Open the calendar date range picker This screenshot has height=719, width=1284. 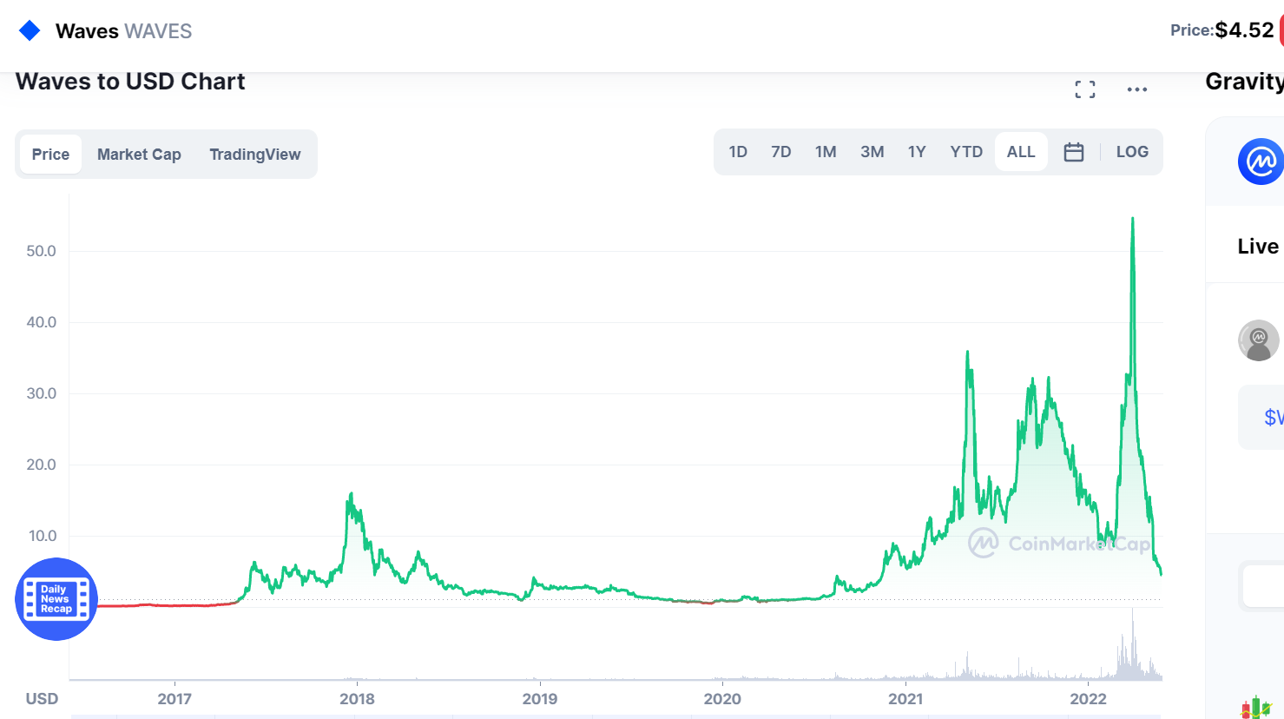[x=1073, y=152]
